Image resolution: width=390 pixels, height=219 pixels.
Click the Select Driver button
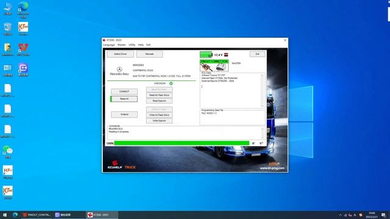121,54
